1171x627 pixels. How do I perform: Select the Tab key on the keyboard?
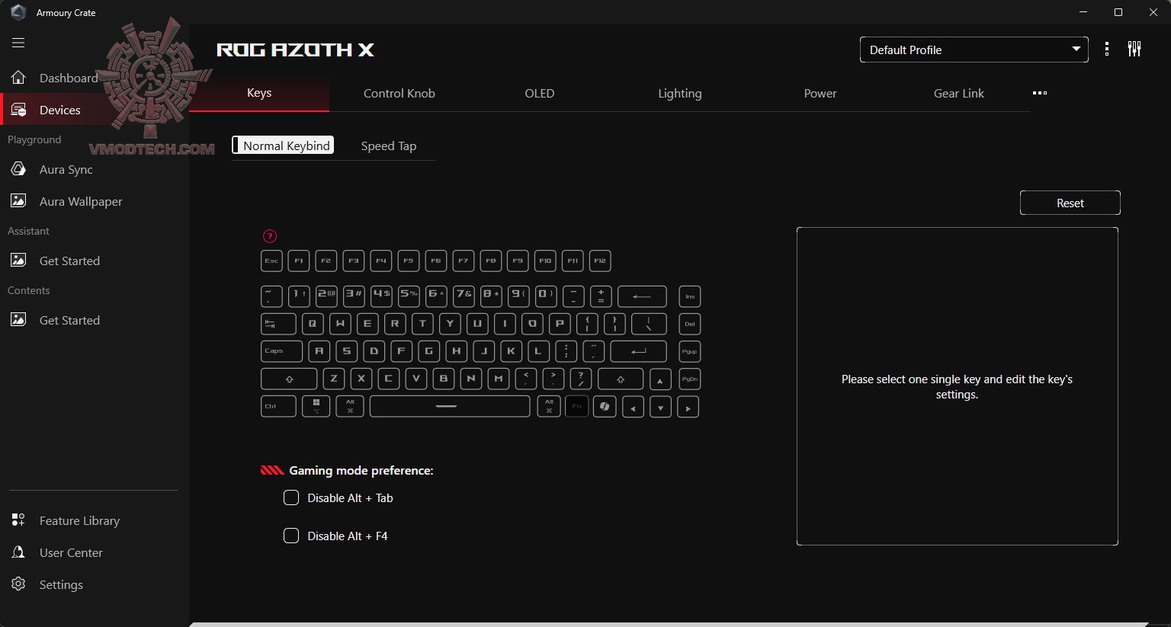pyautogui.click(x=278, y=324)
